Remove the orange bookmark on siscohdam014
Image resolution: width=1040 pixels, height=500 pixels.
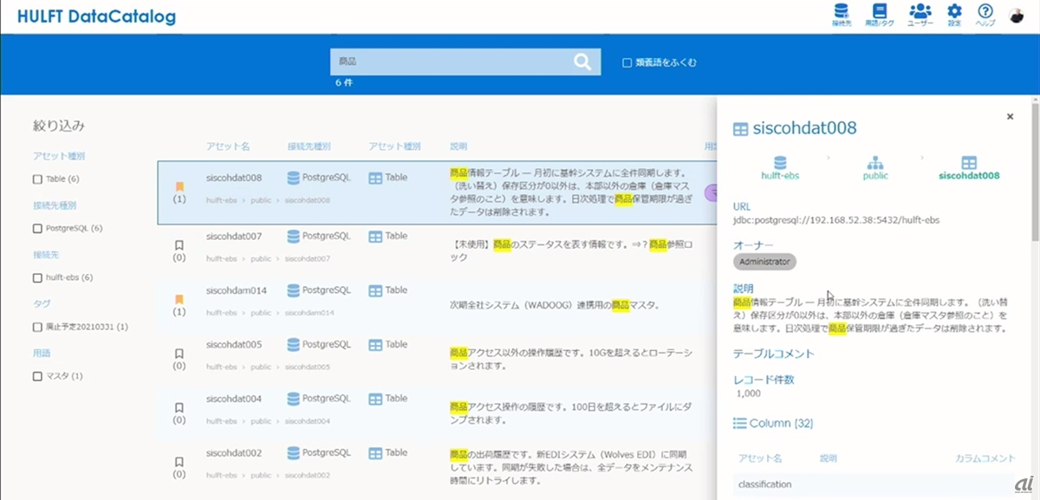pos(179,300)
